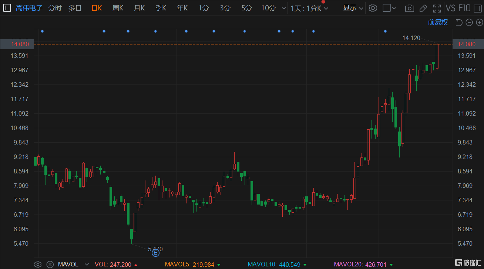The height and width of the screenshot is (269, 484).
Task: Open chart settings gear in top toolbar
Action: (373, 8)
